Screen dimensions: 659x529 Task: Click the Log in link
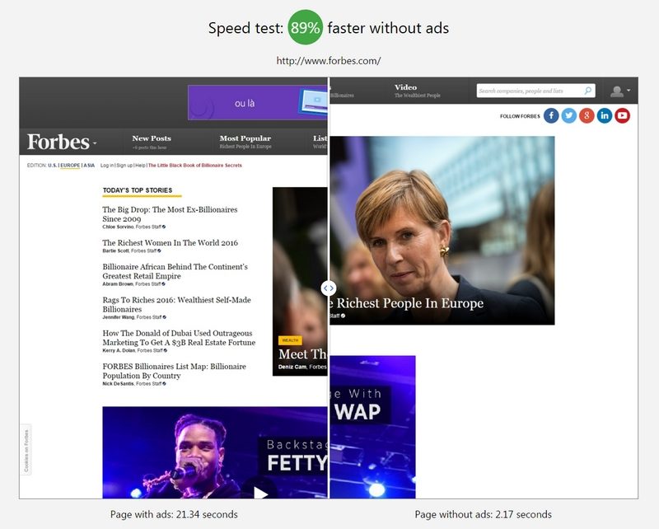point(107,166)
